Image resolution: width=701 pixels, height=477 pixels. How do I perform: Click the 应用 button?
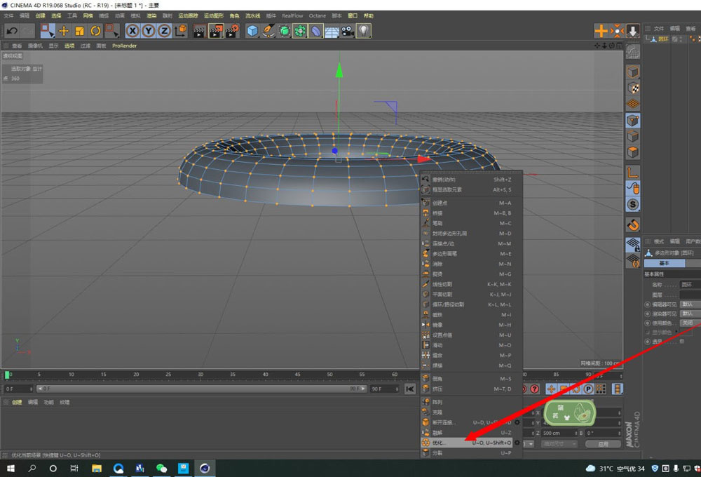pyautogui.click(x=603, y=443)
